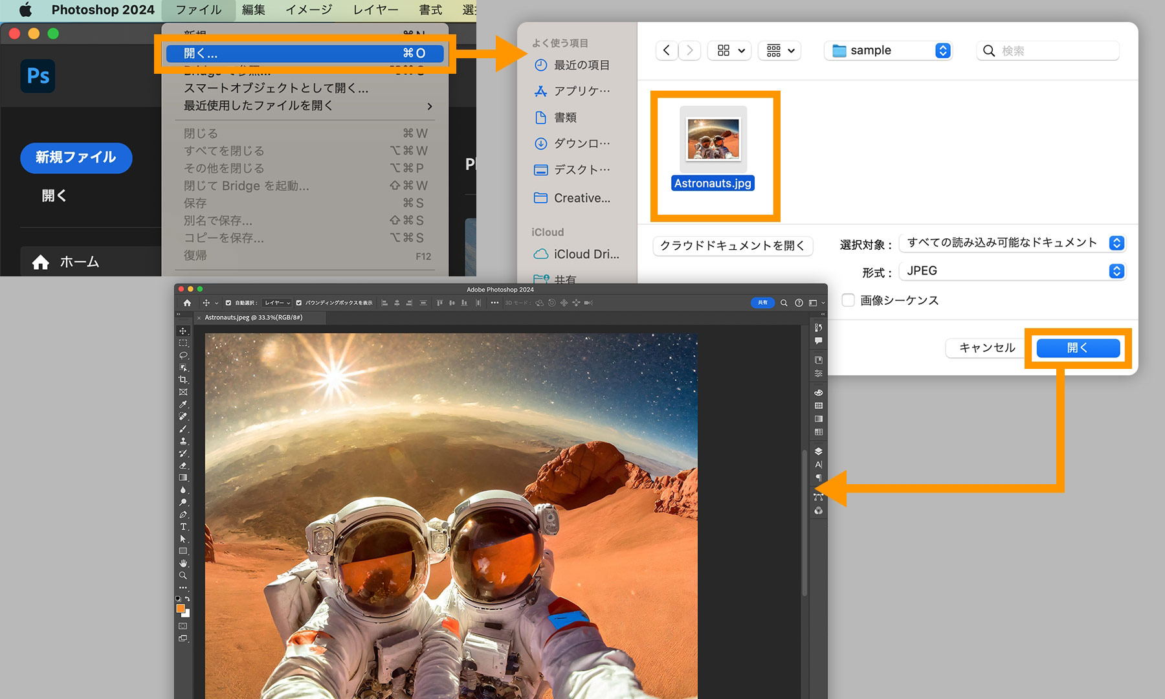This screenshot has height=699, width=1165.
Task: Click the blue 開く button in the dialog
Action: point(1078,348)
